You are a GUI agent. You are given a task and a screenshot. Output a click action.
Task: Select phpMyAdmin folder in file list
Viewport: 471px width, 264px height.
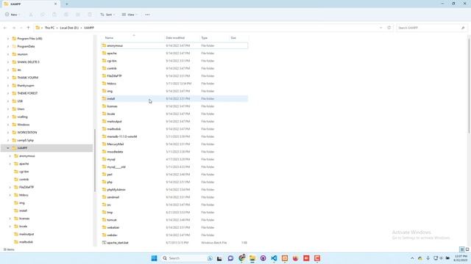(x=174, y=189)
